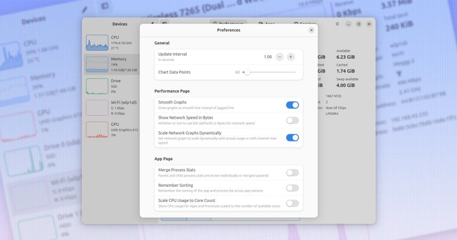Viewport: 457px width, 240px height.
Task: Click the update interval value field
Action: [x=268, y=57]
